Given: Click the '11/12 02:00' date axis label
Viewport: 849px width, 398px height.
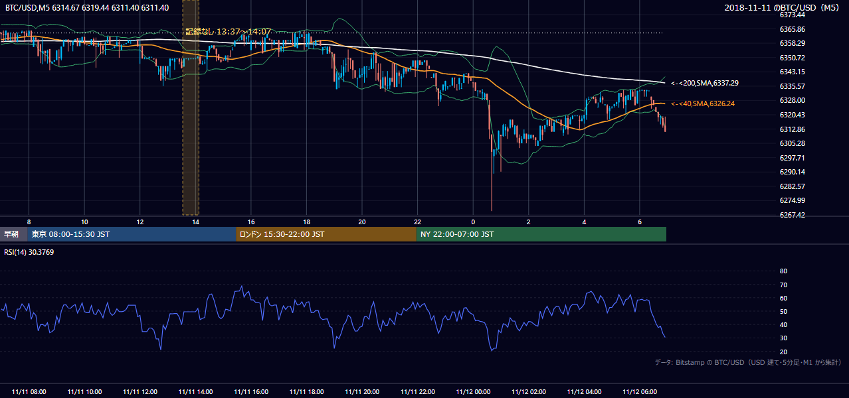Looking at the screenshot, I should (528, 392).
